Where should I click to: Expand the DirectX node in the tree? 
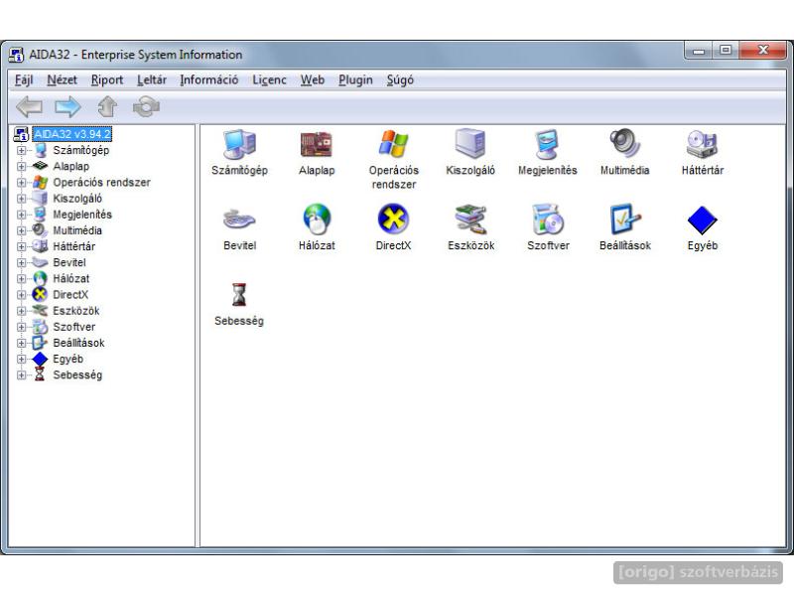click(x=21, y=295)
